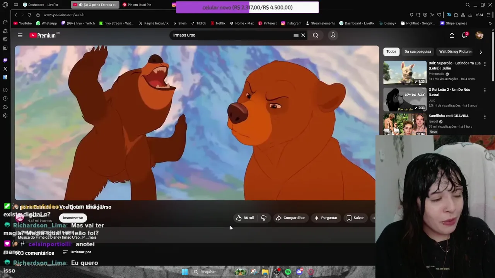Save video with Salvar button
This screenshot has height=278, width=495.
click(x=355, y=218)
